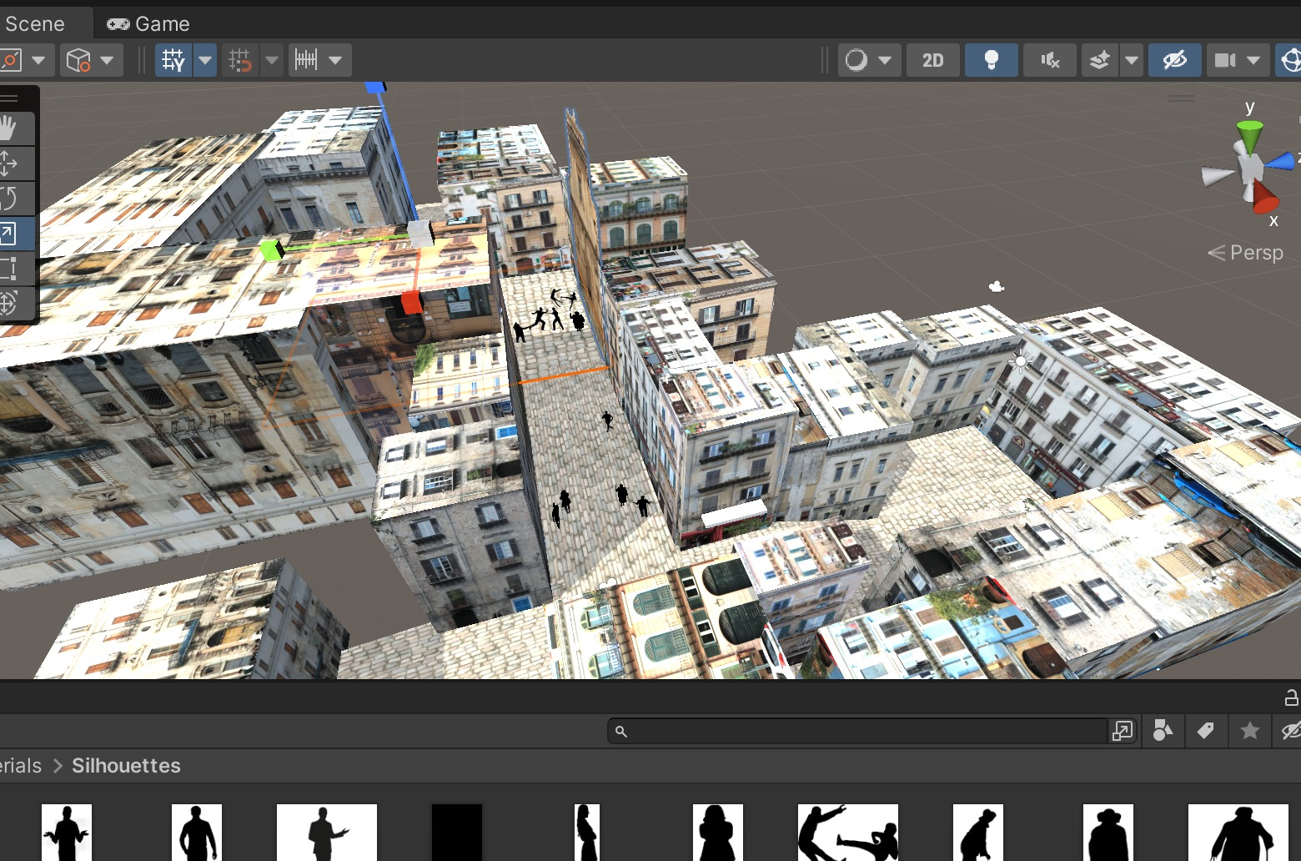Select the Move tool

[x=10, y=164]
